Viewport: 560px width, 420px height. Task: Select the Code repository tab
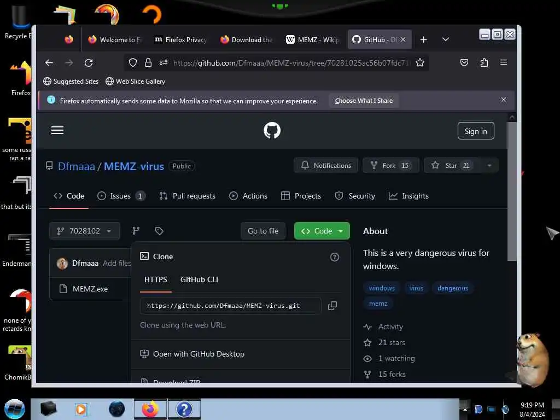click(x=69, y=196)
